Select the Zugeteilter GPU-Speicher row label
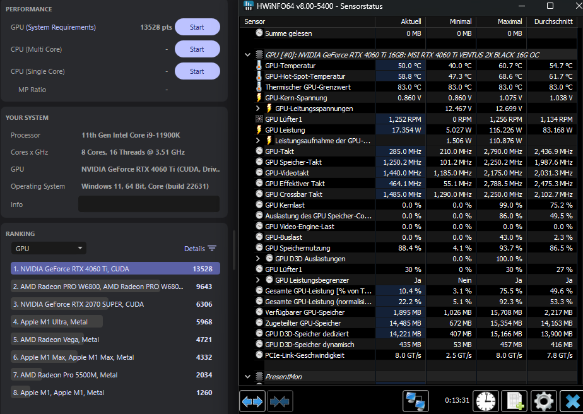The width and height of the screenshot is (583, 414). [303, 323]
